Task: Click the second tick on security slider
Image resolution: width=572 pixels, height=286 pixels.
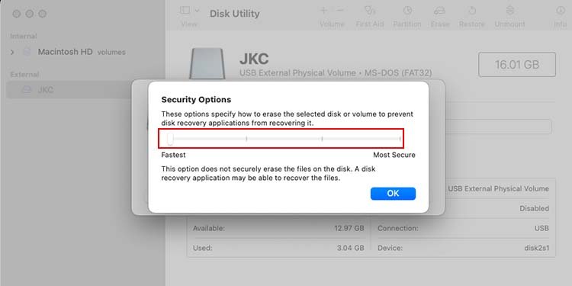Action: click(x=246, y=139)
